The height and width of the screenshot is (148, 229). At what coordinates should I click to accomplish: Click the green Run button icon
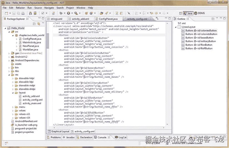[68, 13]
